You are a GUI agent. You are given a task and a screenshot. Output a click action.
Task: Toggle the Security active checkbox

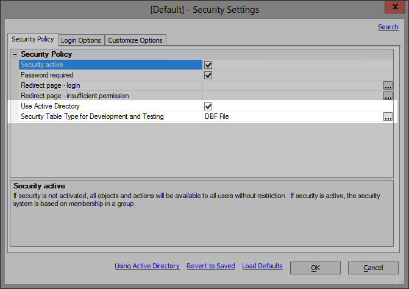pyautogui.click(x=208, y=65)
